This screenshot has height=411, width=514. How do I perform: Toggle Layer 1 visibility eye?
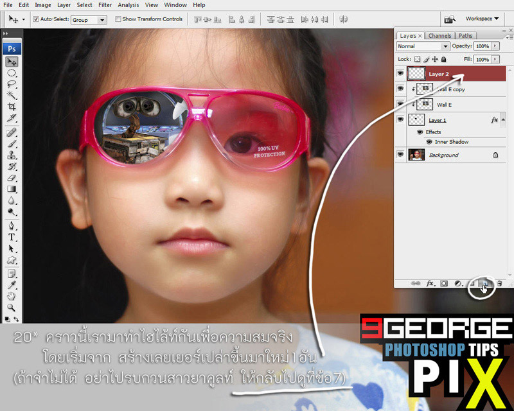coord(400,119)
